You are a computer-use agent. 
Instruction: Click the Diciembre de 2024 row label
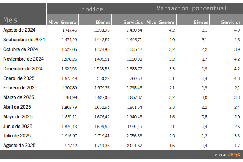pyautogui.click(x=23, y=69)
